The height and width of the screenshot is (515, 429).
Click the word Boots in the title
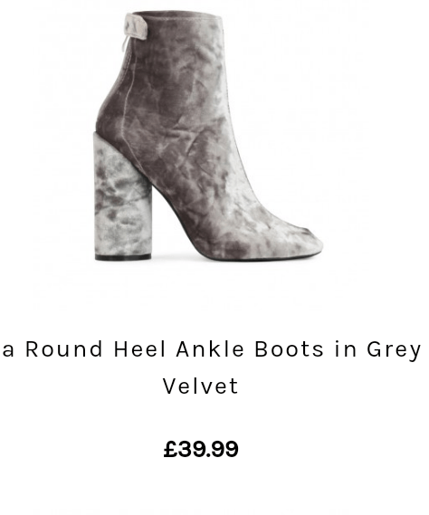point(290,348)
